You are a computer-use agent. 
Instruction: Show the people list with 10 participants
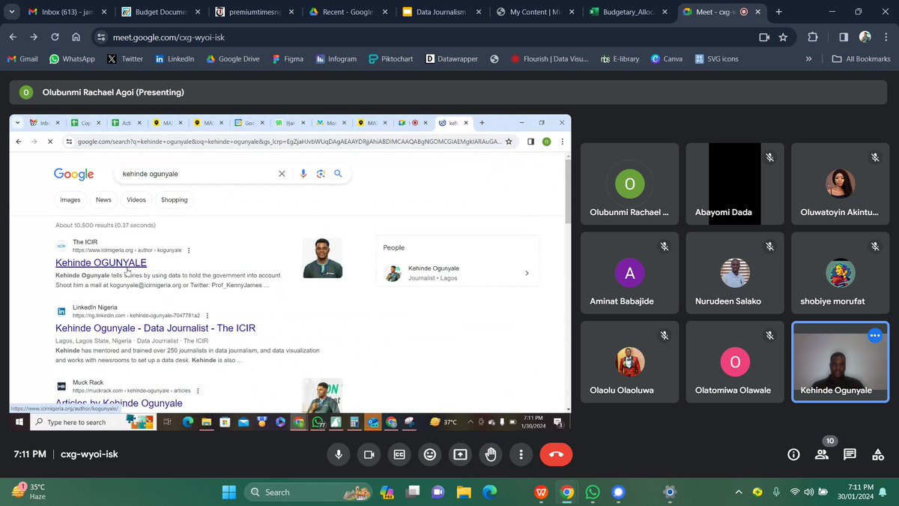coord(822,454)
